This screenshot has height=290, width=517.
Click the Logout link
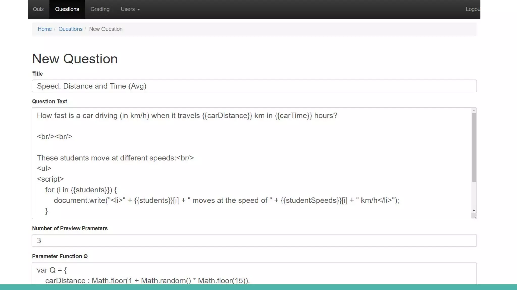click(x=473, y=9)
